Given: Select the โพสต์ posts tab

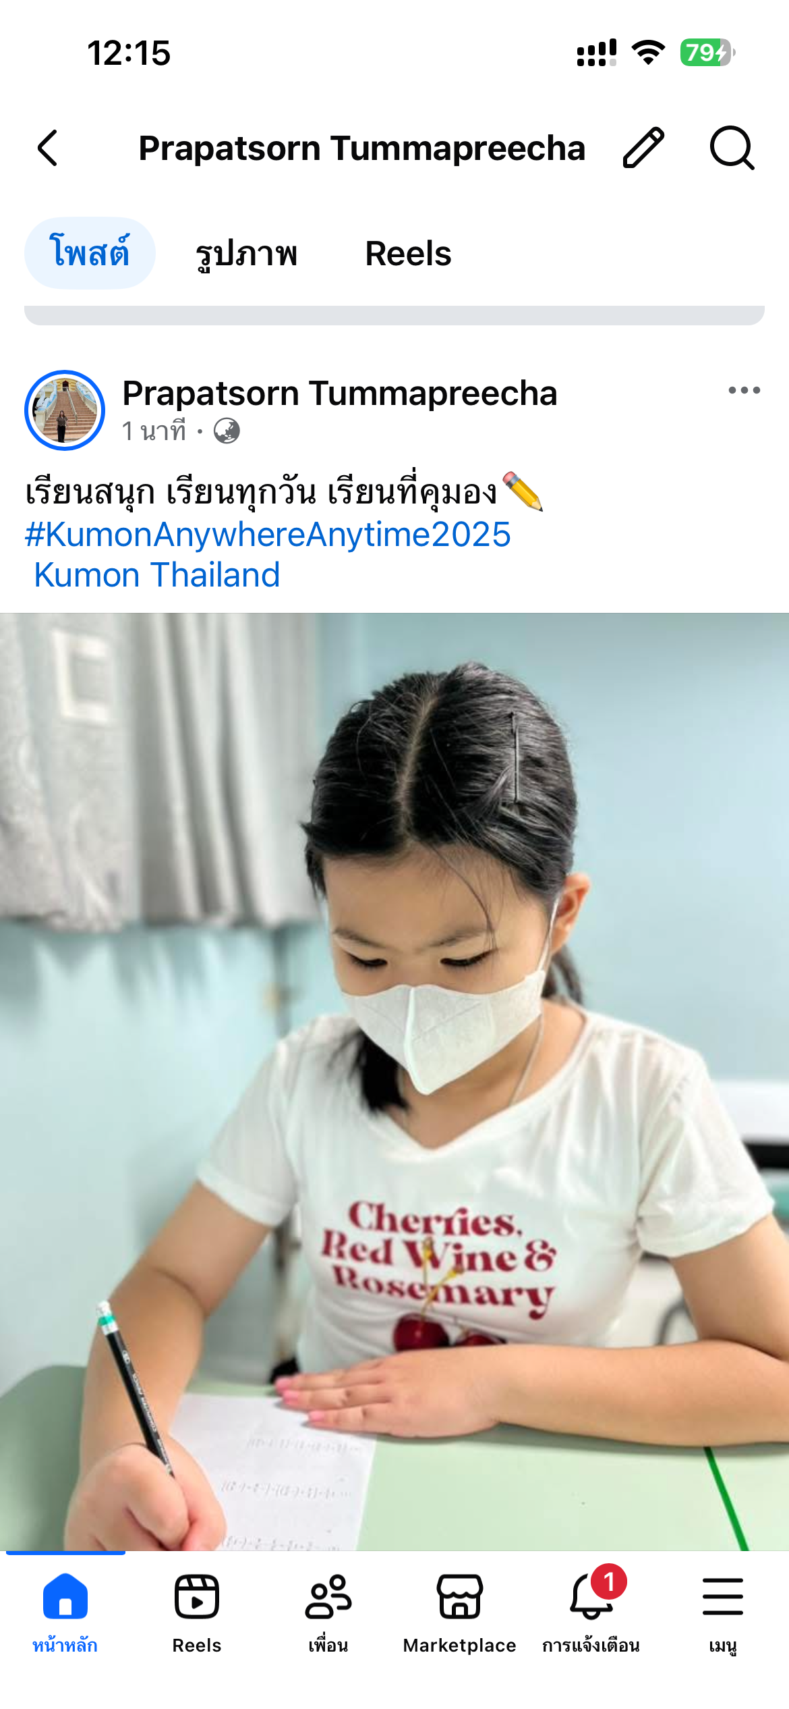Looking at the screenshot, I should pos(90,253).
